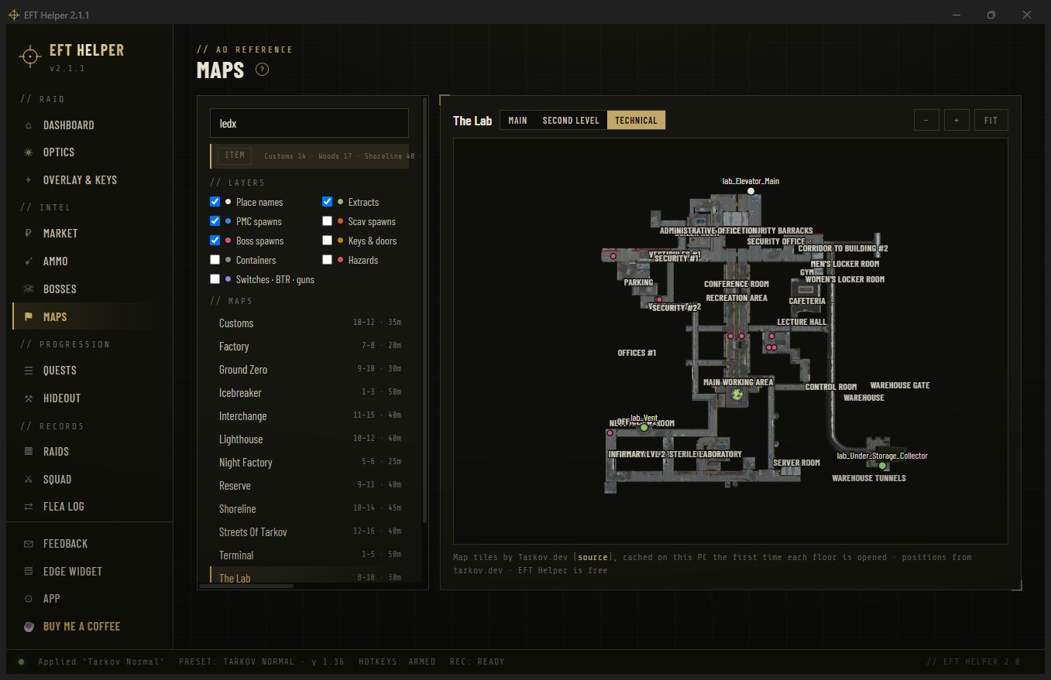Switch to the Main floor tab
Viewport: 1051px width, 680px height.
[517, 121]
